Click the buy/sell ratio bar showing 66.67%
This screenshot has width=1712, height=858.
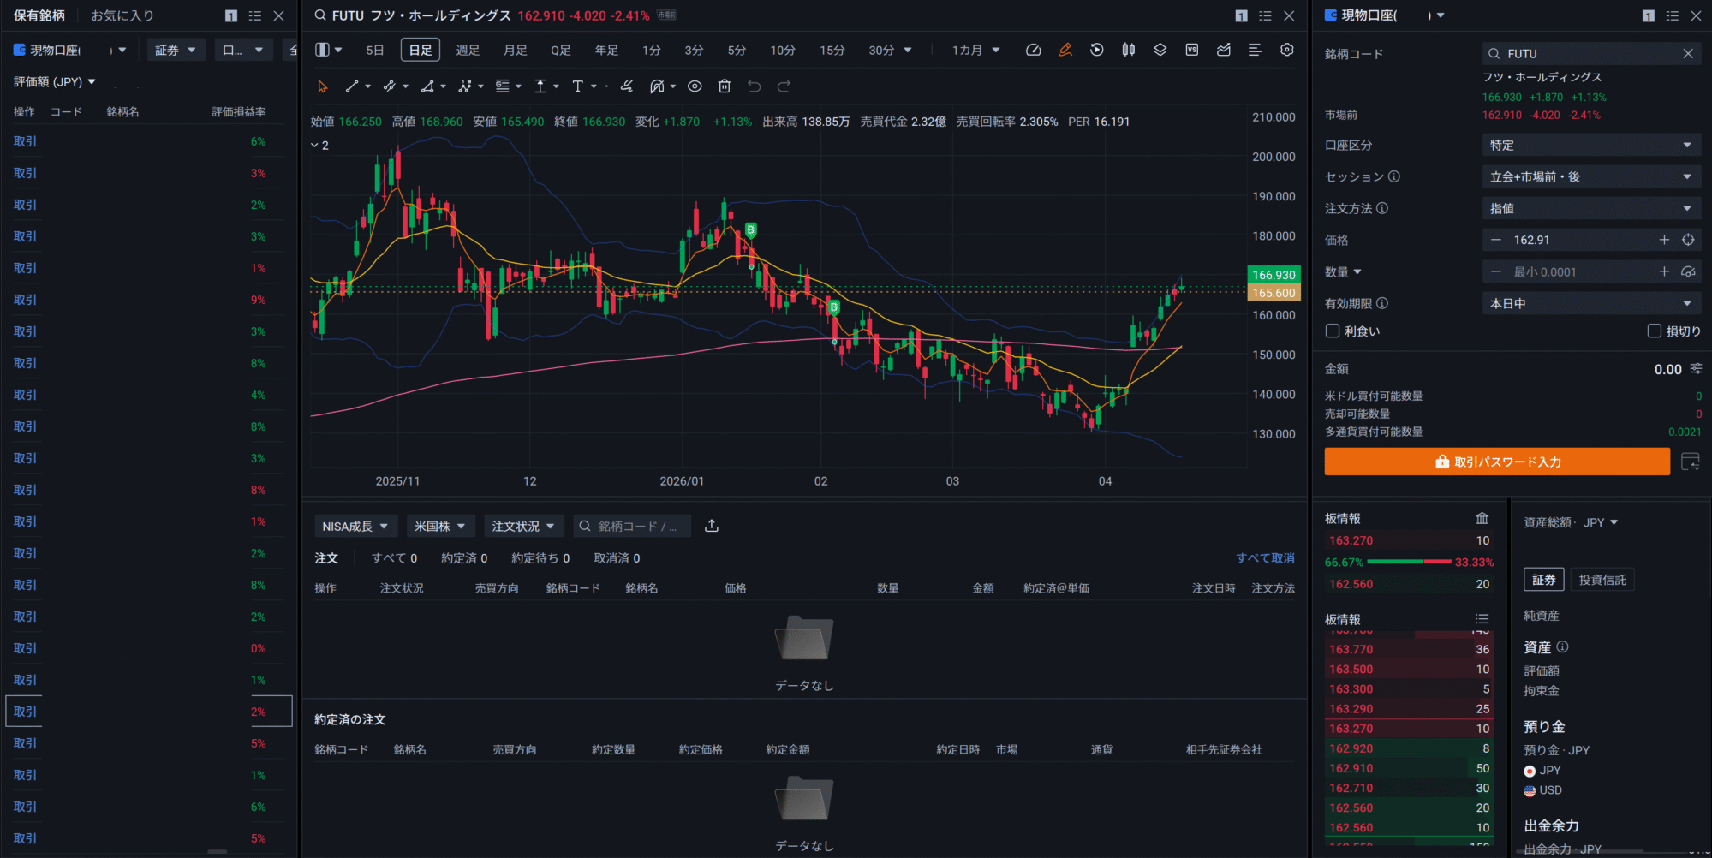pos(1407,562)
